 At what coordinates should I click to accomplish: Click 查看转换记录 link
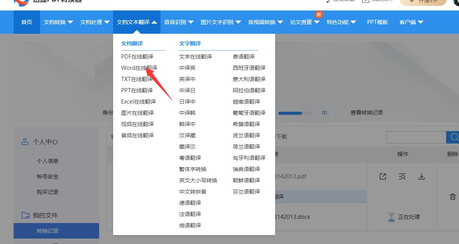pyautogui.click(x=367, y=112)
